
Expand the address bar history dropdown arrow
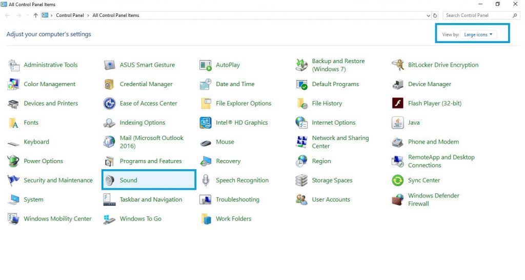click(428, 15)
